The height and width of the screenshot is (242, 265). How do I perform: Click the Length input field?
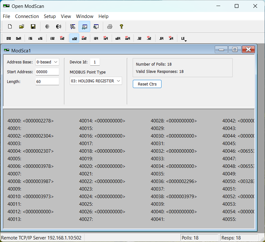coord(47,82)
